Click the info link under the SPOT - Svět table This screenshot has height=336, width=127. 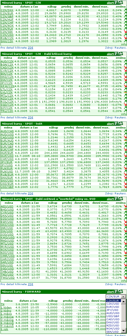(124, 190)
